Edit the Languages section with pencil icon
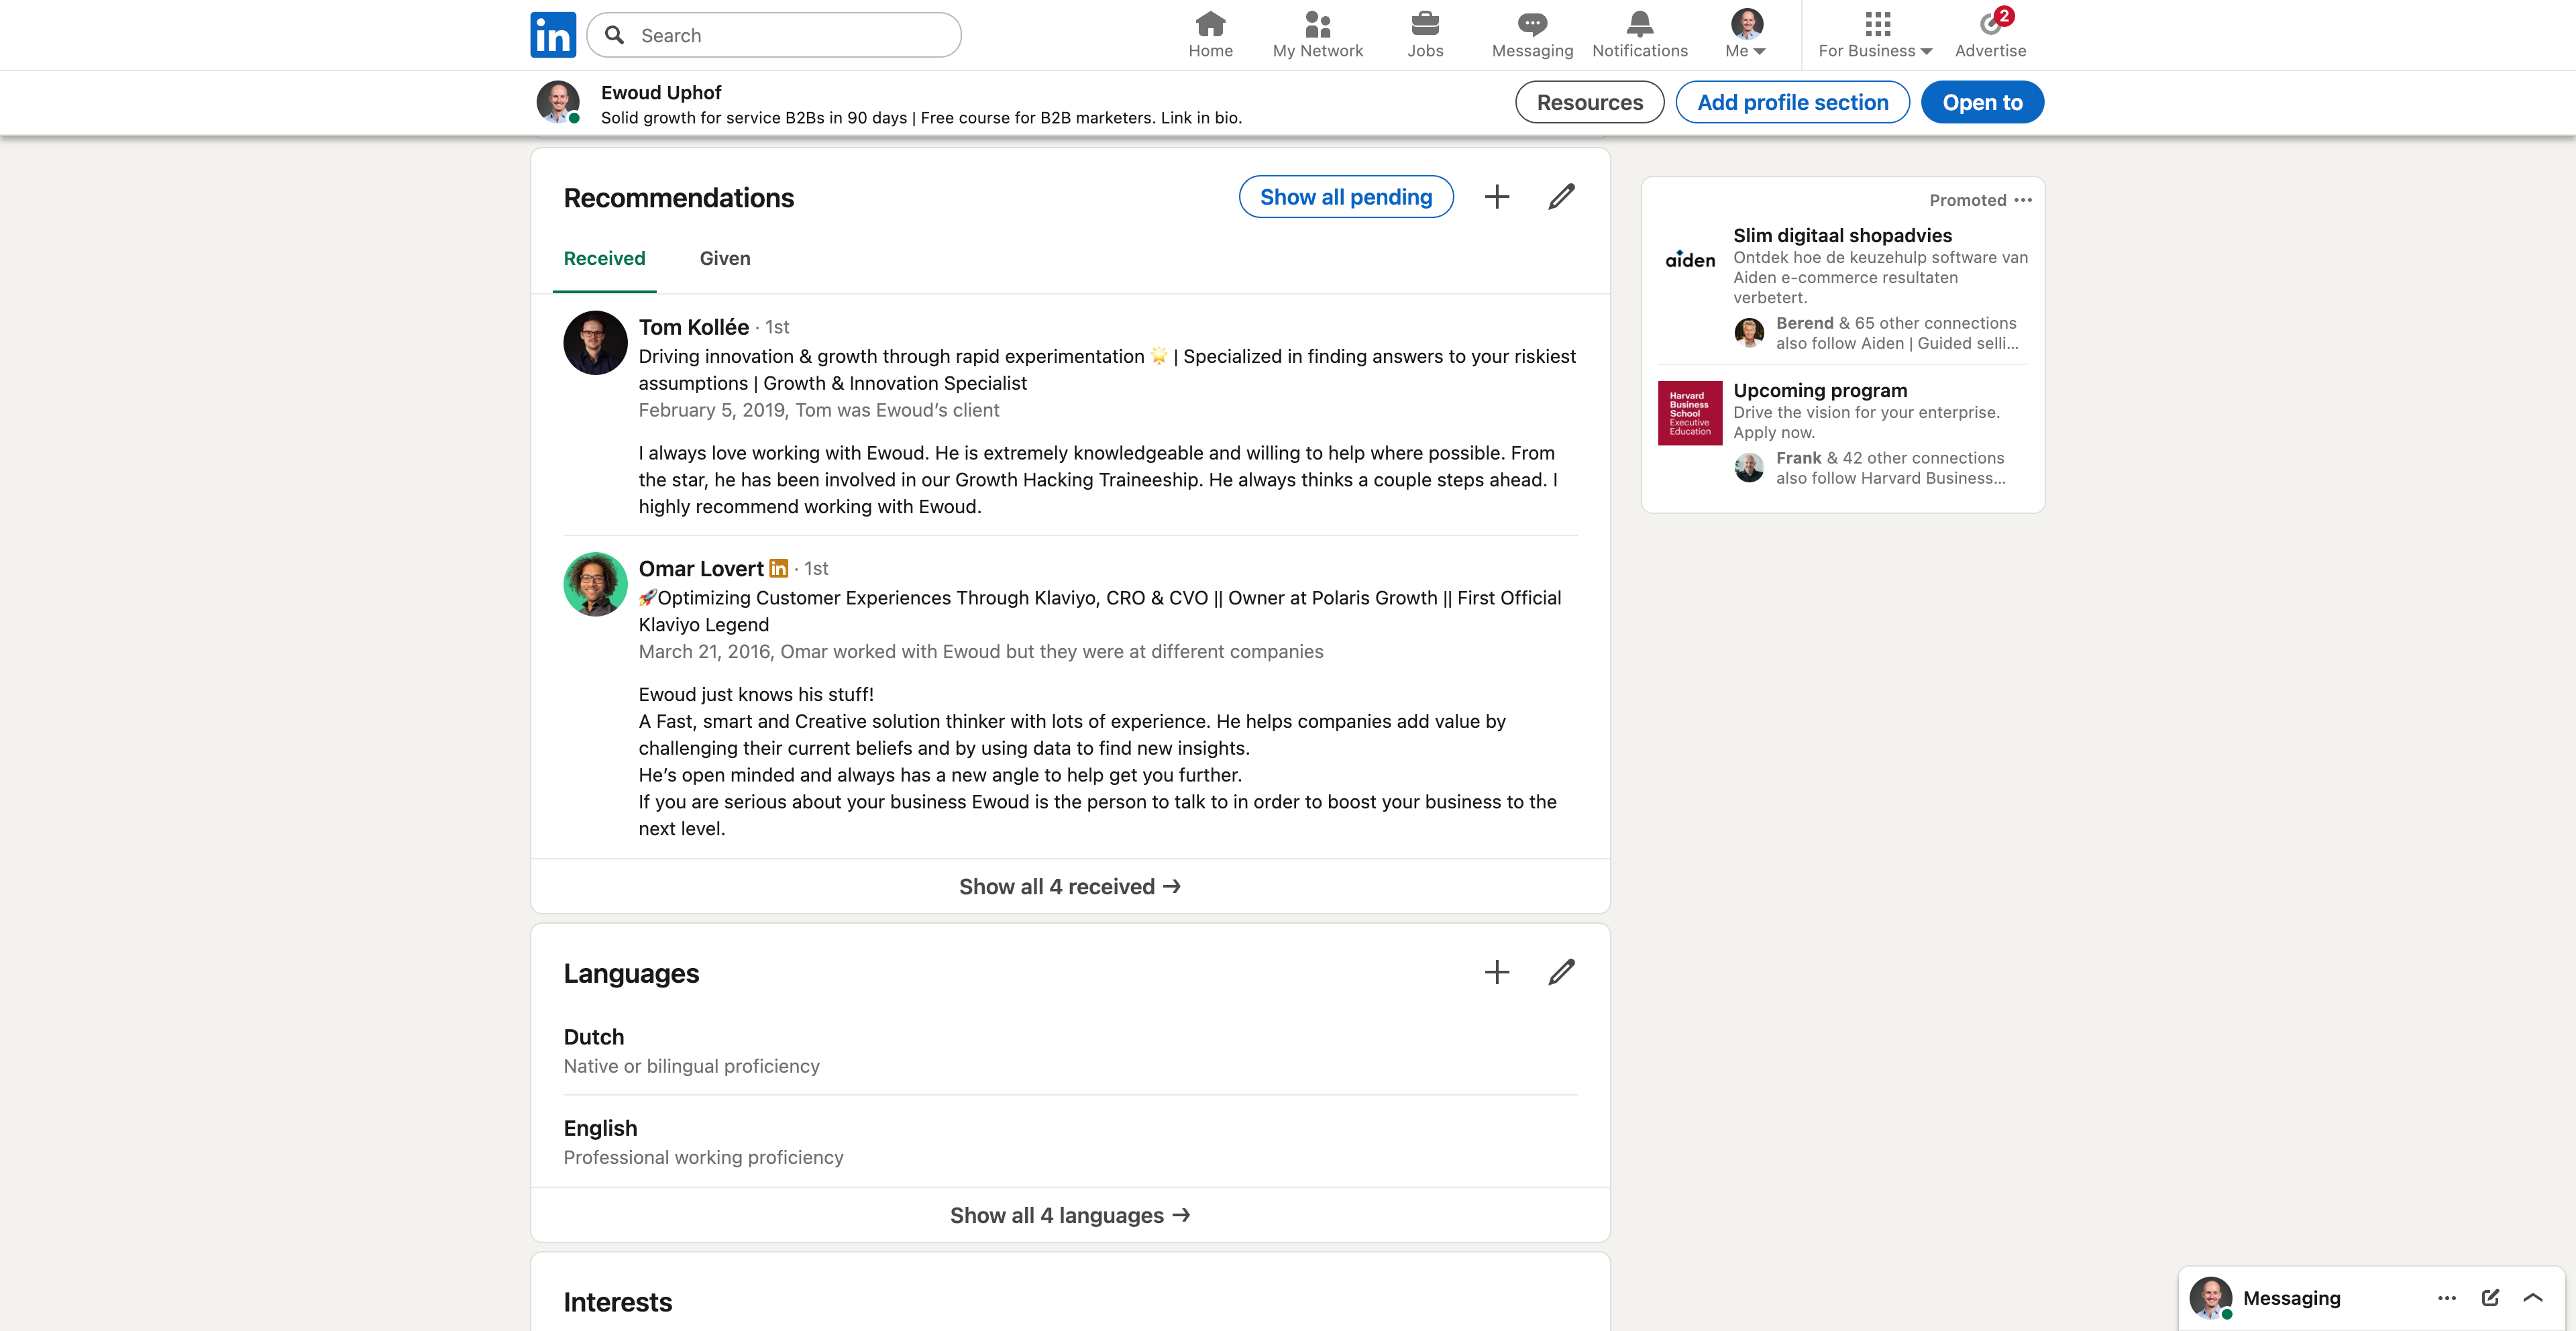 (1561, 972)
